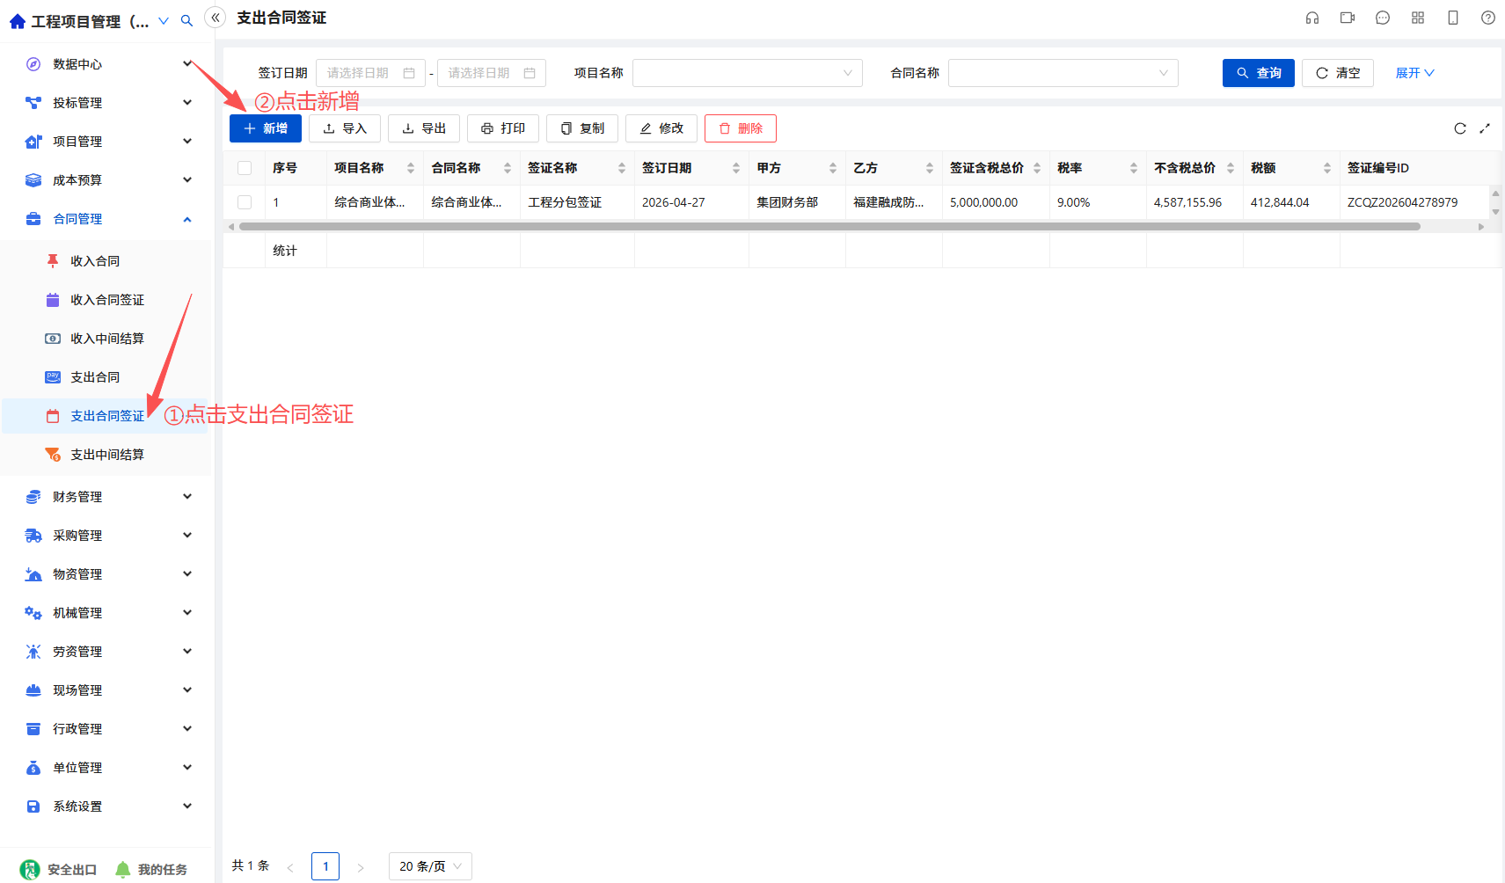
Task: Open the chat message bubble icon
Action: (1383, 18)
